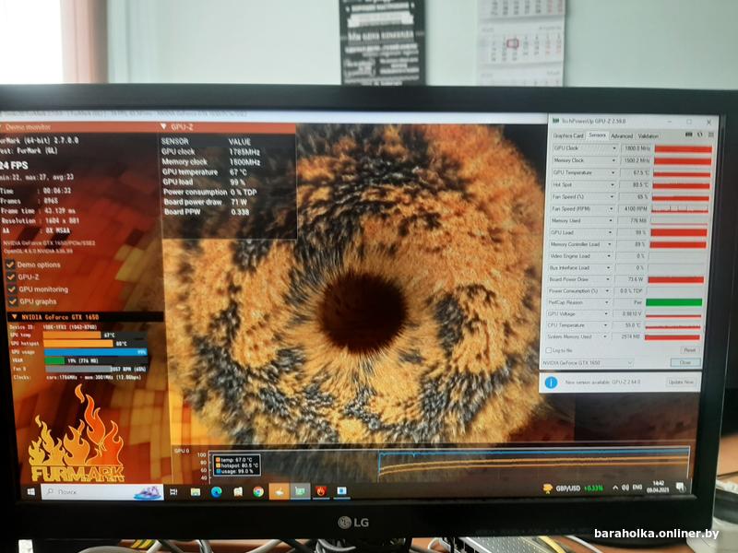Click the PerfCap Reason green graph bar
Viewport: 738px width, 553px height.
pyautogui.click(x=674, y=302)
